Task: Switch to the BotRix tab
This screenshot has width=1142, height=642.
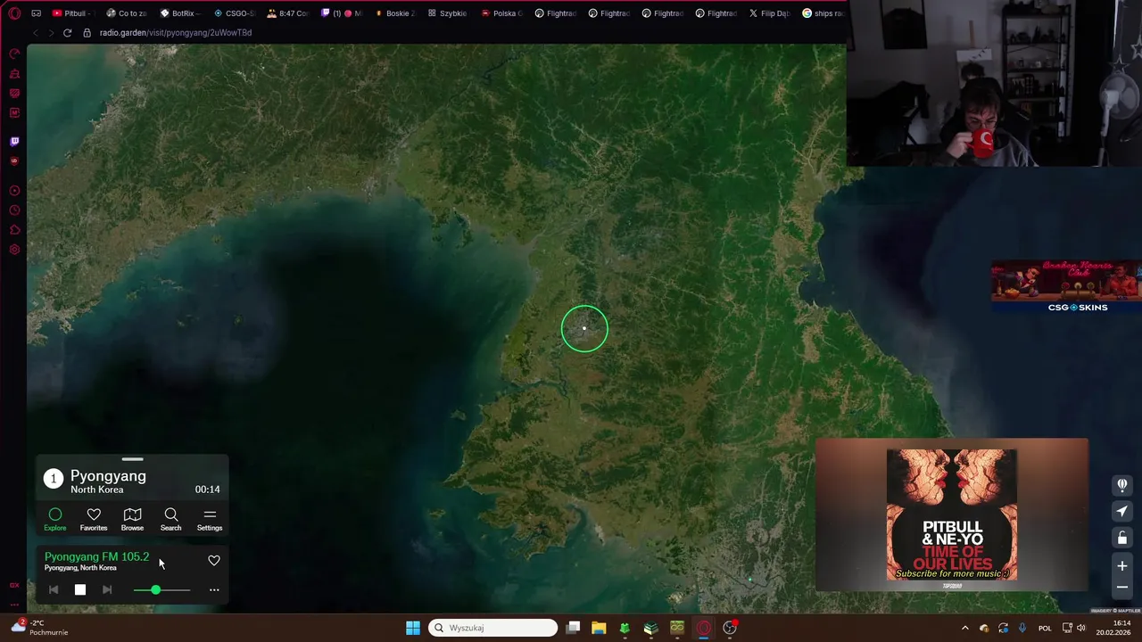Action: 181,13
